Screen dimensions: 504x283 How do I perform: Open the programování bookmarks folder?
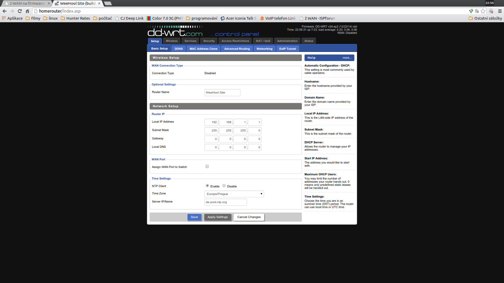tap(202, 18)
